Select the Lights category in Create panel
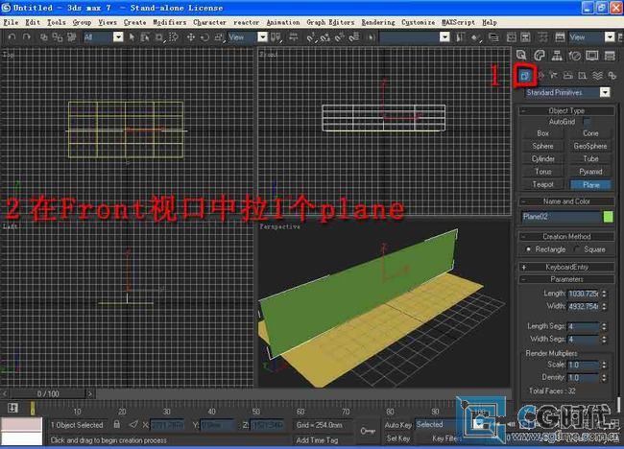Viewport: 624px width, 449px height. coord(554,75)
